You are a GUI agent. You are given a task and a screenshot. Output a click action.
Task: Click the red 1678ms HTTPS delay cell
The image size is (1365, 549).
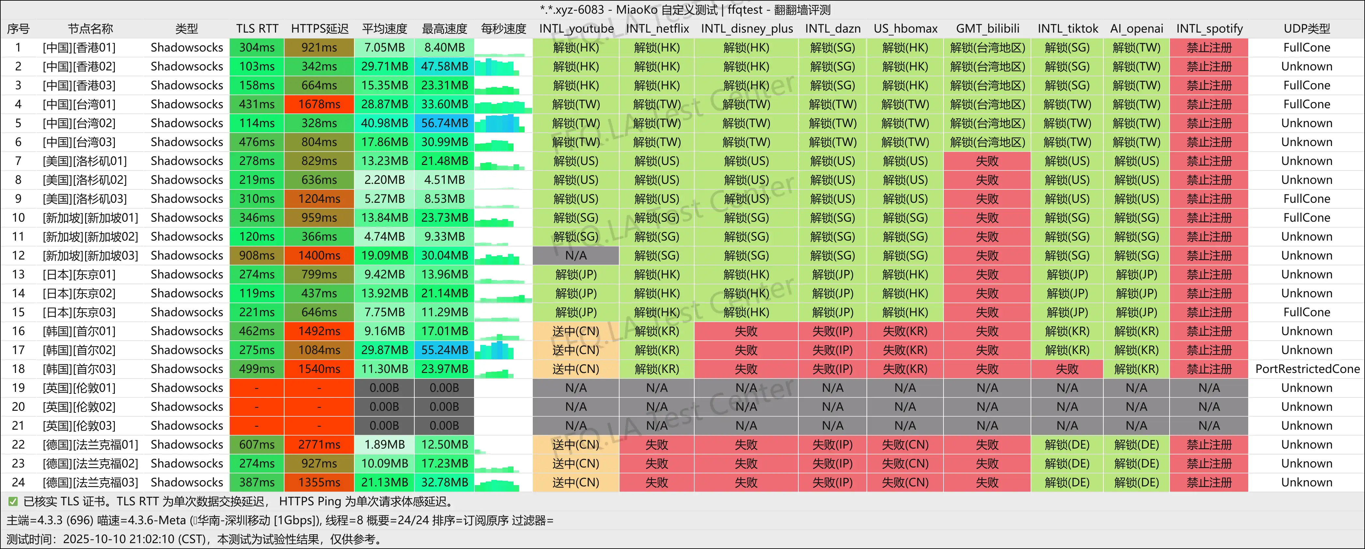click(319, 104)
